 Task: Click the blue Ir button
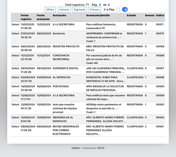coord(125,10)
